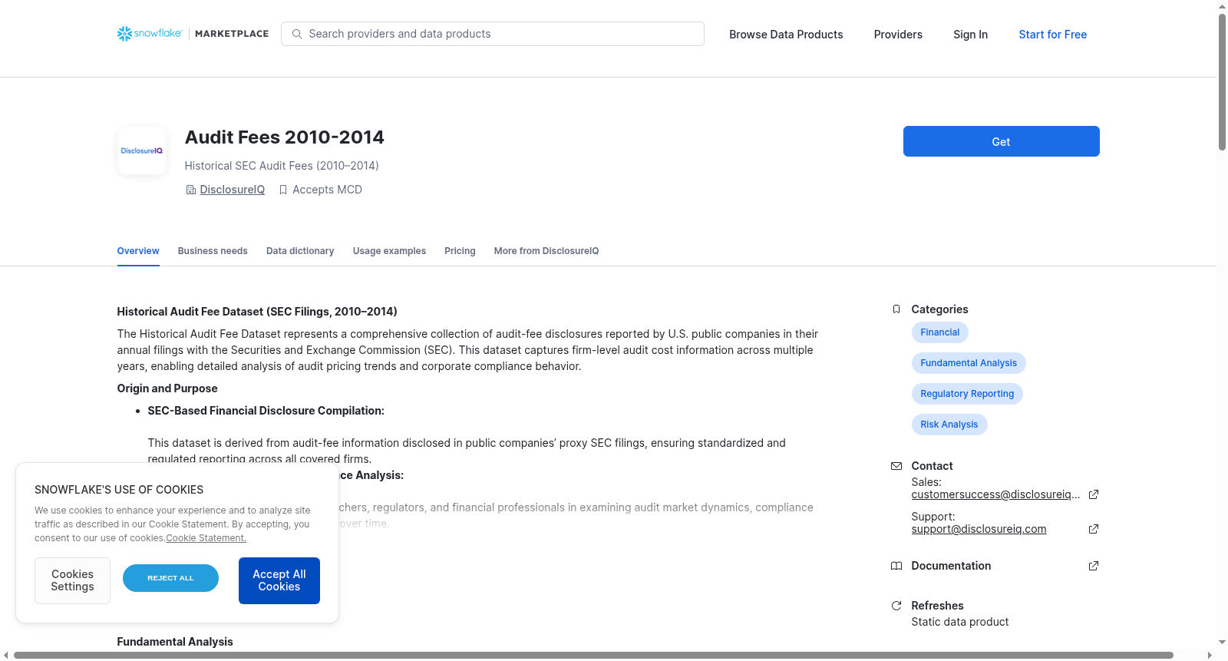This screenshot has width=1228, height=661.
Task: Open the DisclosureIQ provider link
Action: tap(233, 190)
